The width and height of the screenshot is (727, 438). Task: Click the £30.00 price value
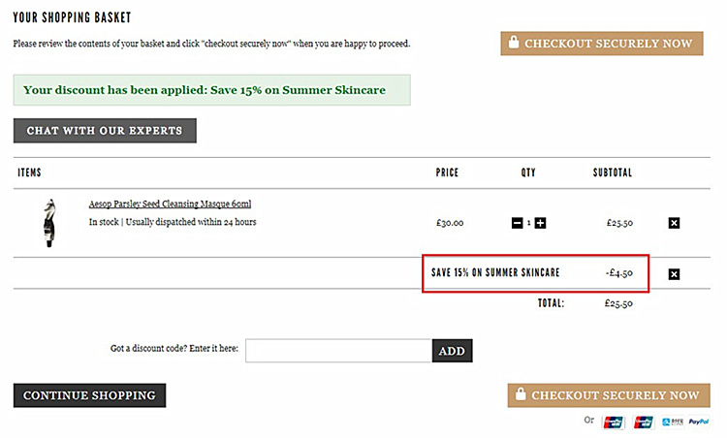450,223
